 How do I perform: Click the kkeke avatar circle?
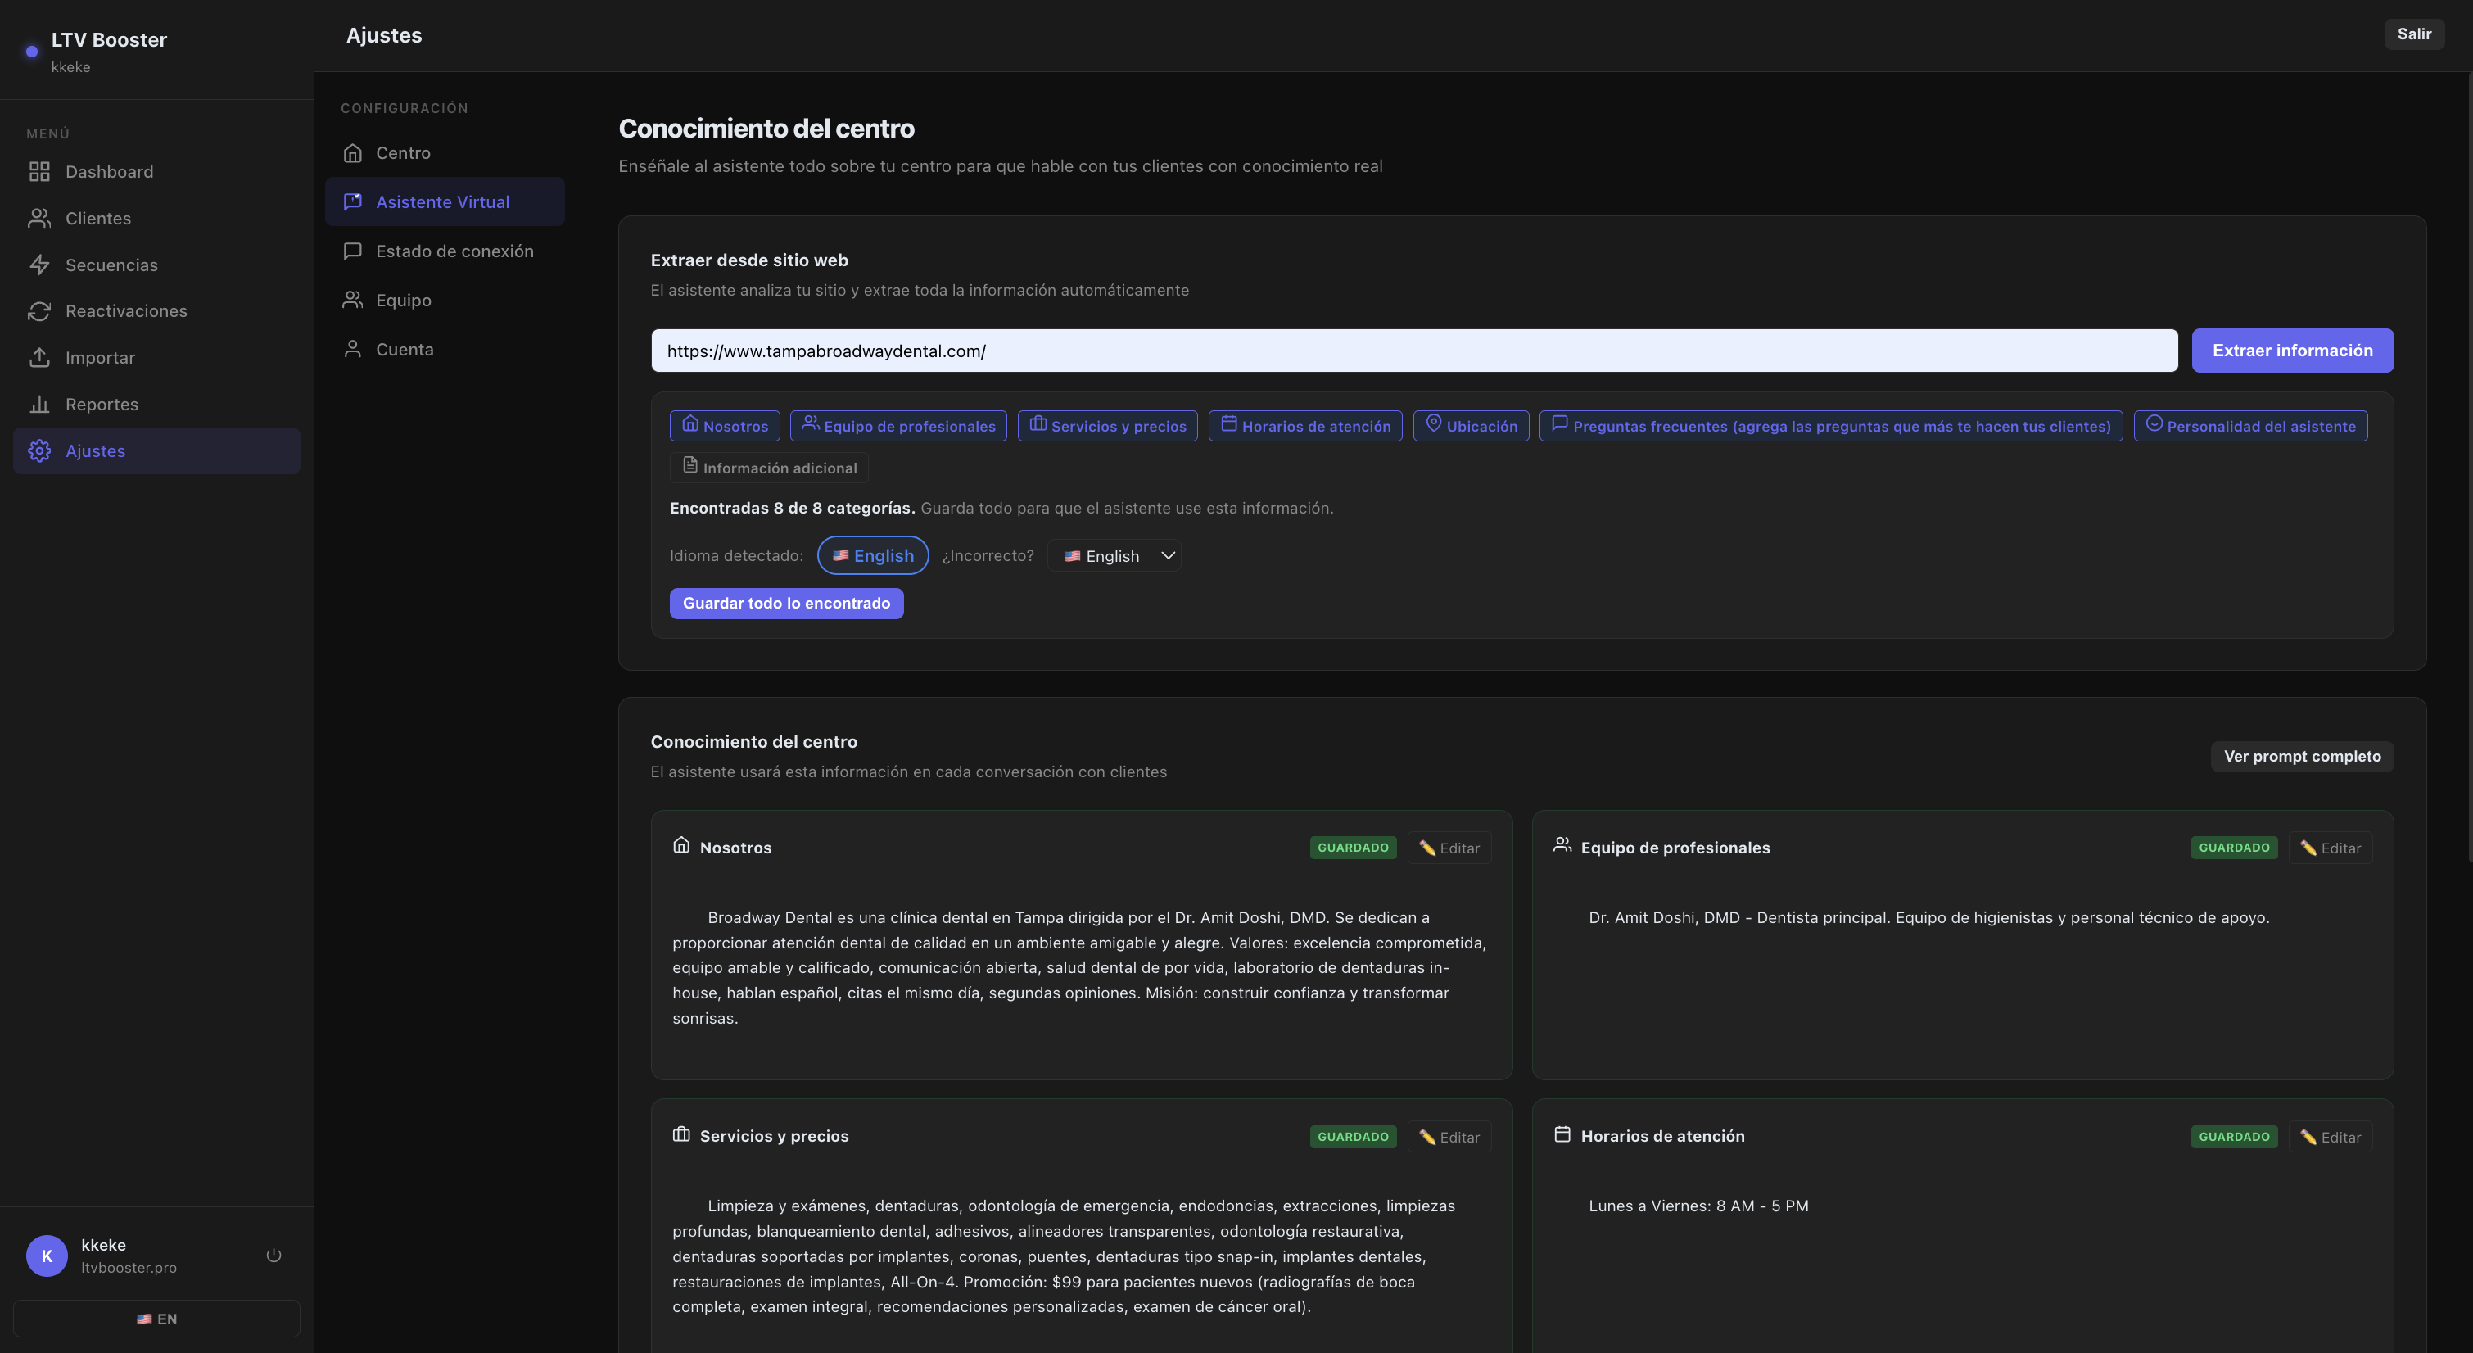(x=47, y=1255)
